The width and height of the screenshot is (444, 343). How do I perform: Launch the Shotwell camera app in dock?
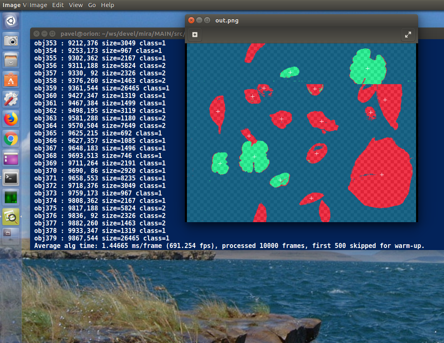coord(11,40)
